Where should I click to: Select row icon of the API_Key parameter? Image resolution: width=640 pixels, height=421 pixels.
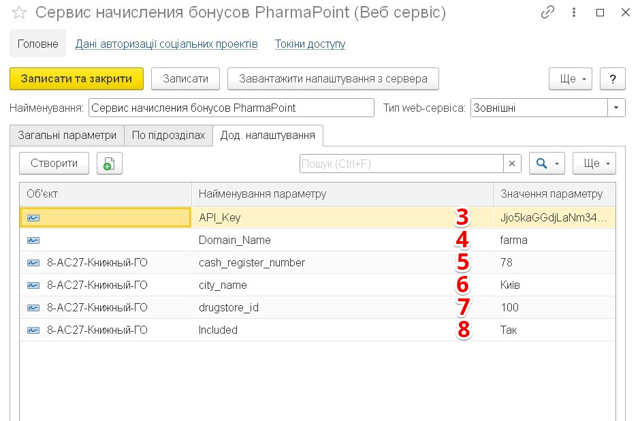(33, 218)
